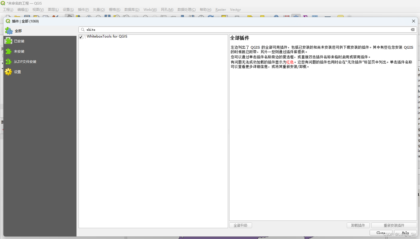Clear the plugin search text with the clear icon
Image resolution: width=420 pixels, height=239 pixels.
413,29
